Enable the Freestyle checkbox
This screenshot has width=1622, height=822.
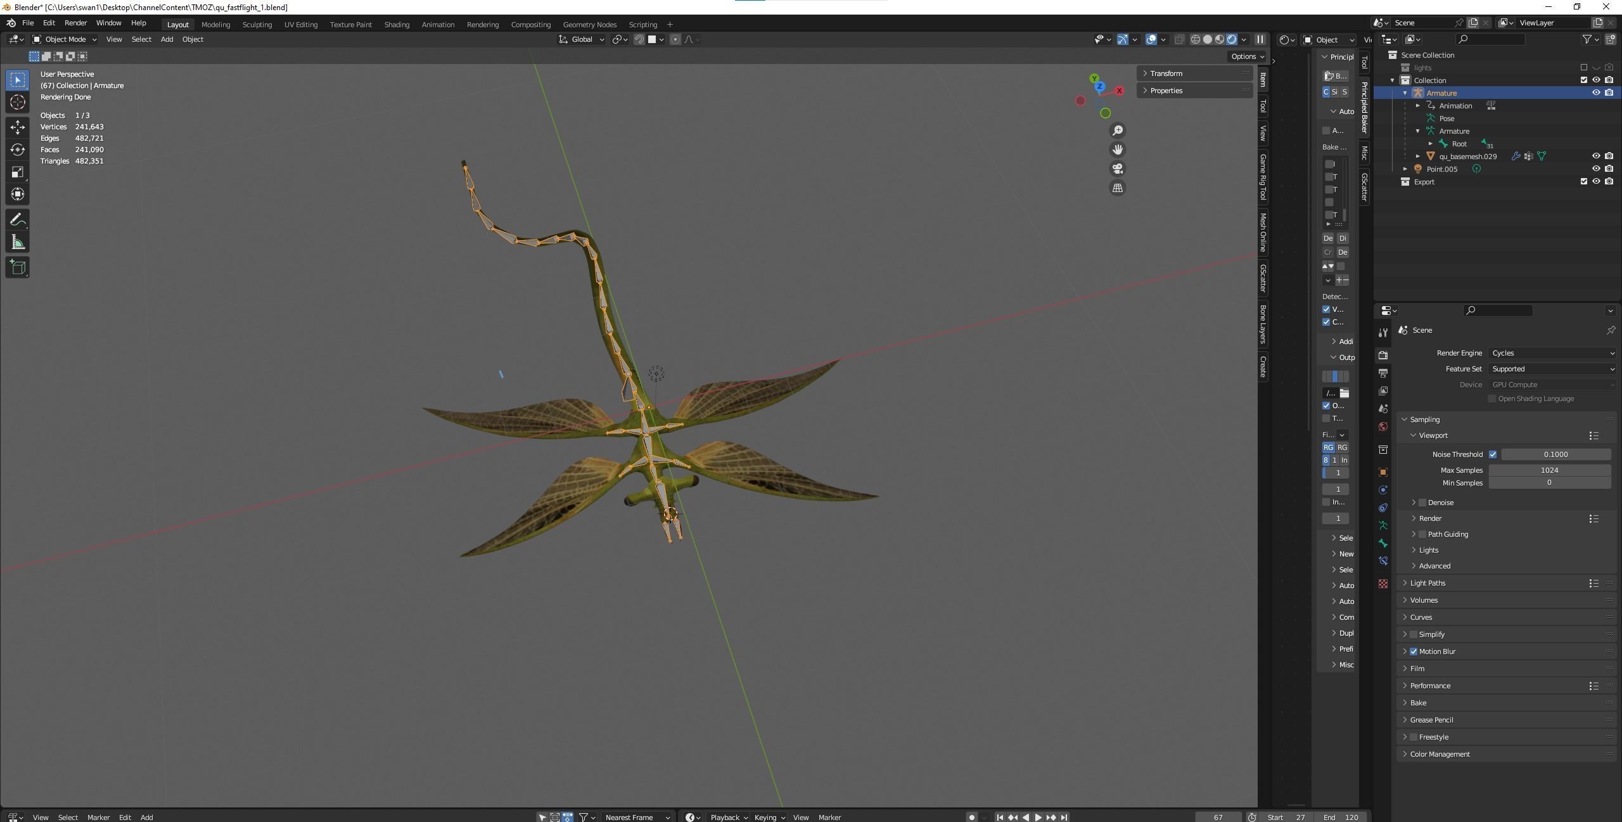tap(1414, 737)
